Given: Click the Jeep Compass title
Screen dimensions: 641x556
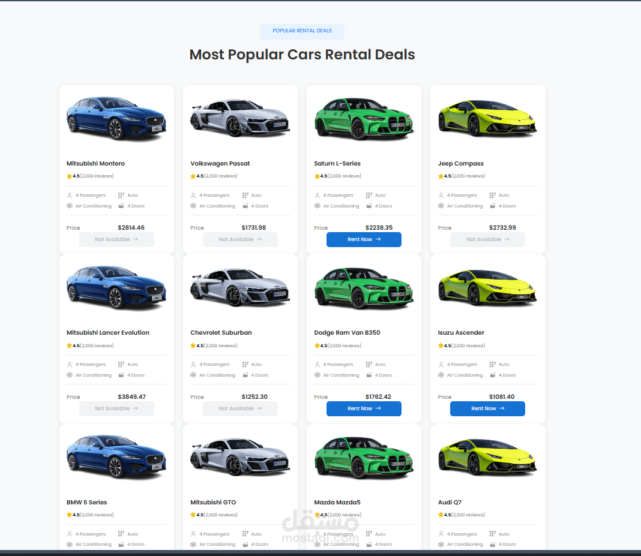Looking at the screenshot, I should coord(461,163).
